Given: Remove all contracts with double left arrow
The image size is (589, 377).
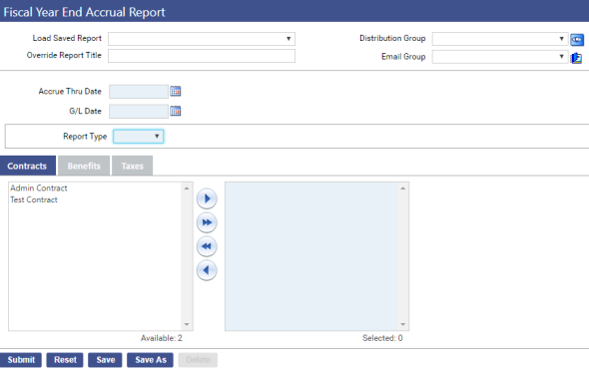Looking at the screenshot, I should click(x=207, y=246).
